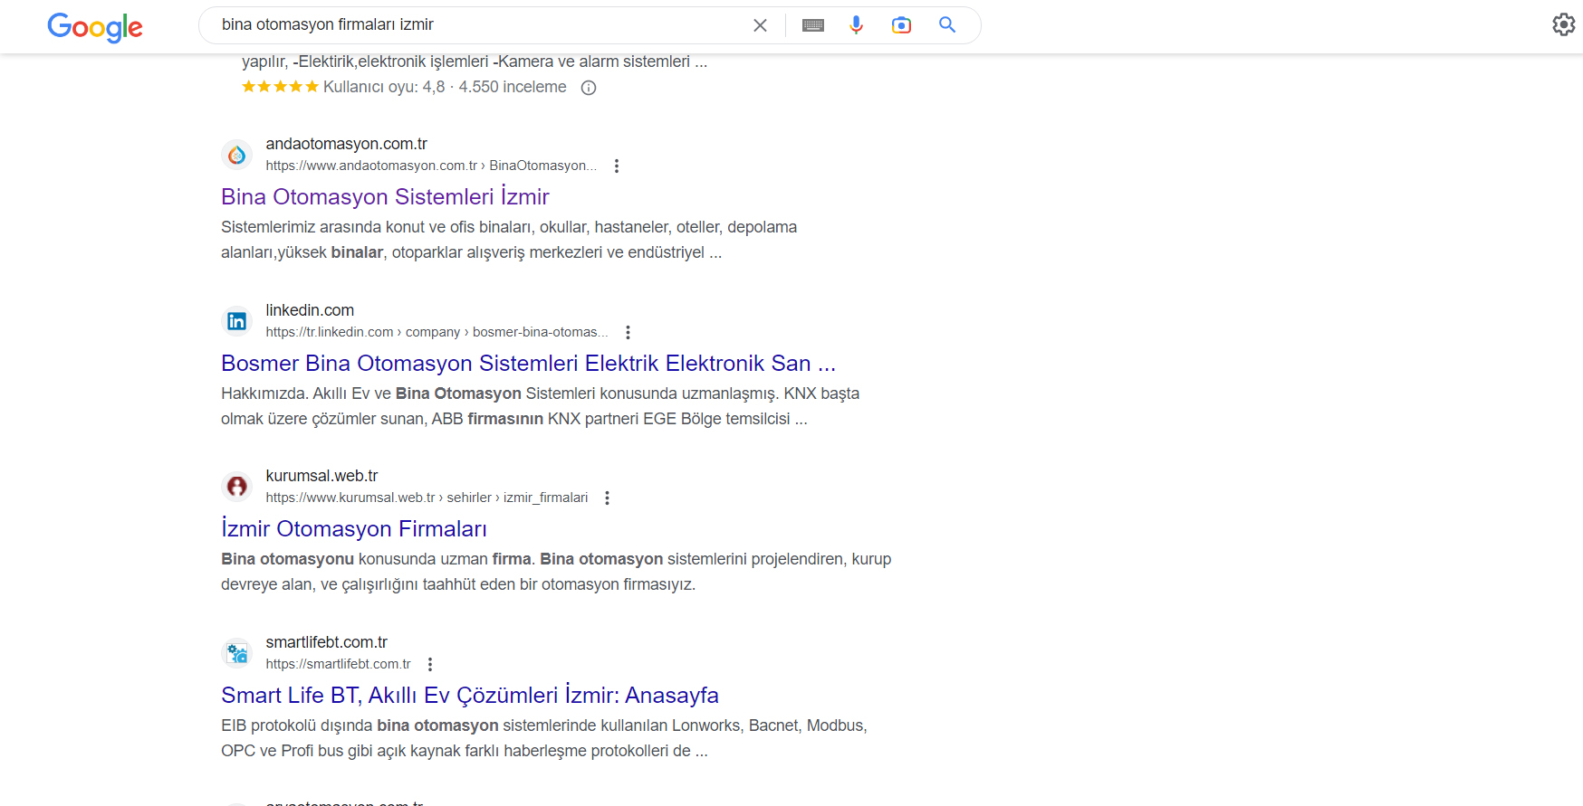Click the 'smartlifebt.com.tr' site name
This screenshot has height=806, width=1583.
(326, 642)
